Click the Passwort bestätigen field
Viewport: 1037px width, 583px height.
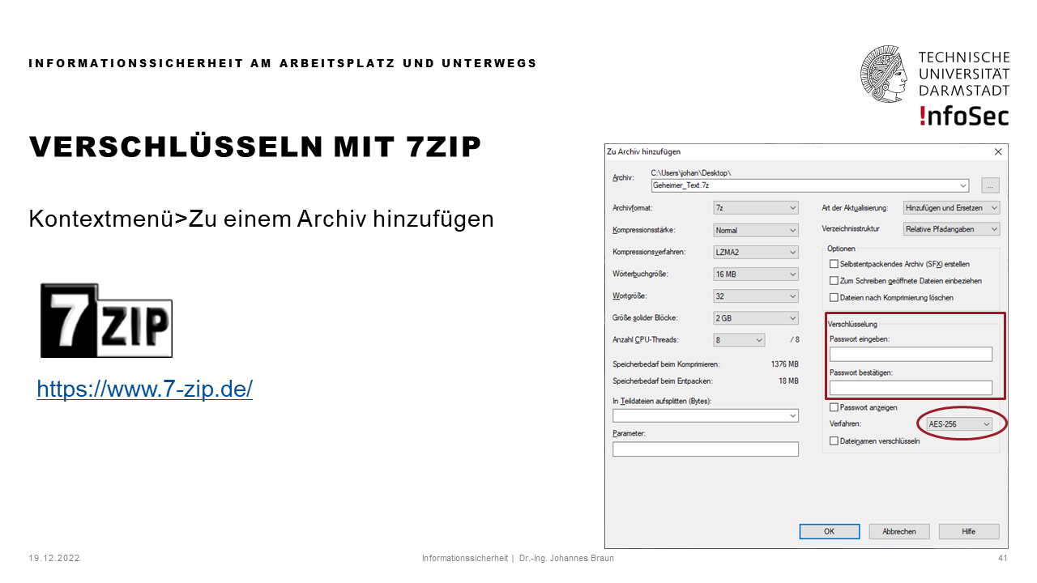911,387
